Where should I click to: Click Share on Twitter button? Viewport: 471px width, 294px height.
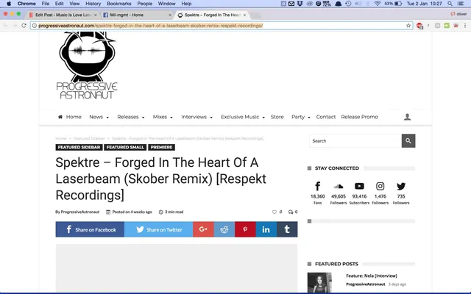pyautogui.click(x=159, y=229)
